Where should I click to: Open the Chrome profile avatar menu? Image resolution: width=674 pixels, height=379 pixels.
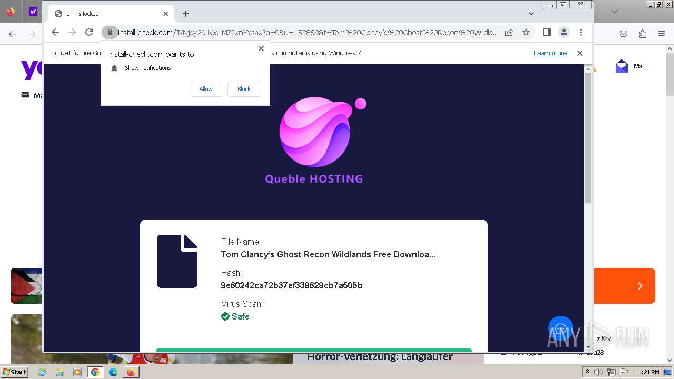563,33
